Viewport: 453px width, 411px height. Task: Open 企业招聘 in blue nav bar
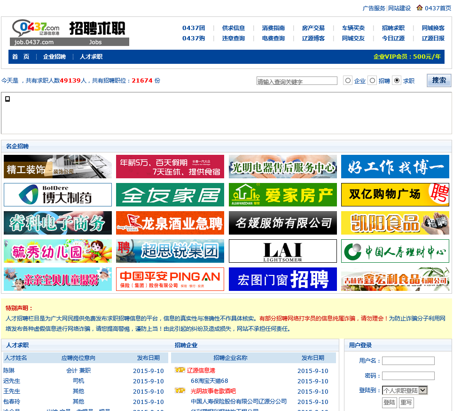pyautogui.click(x=55, y=56)
